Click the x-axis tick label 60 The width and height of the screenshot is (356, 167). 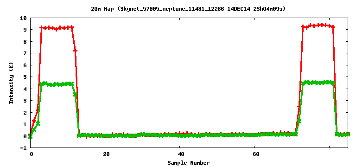256,154
